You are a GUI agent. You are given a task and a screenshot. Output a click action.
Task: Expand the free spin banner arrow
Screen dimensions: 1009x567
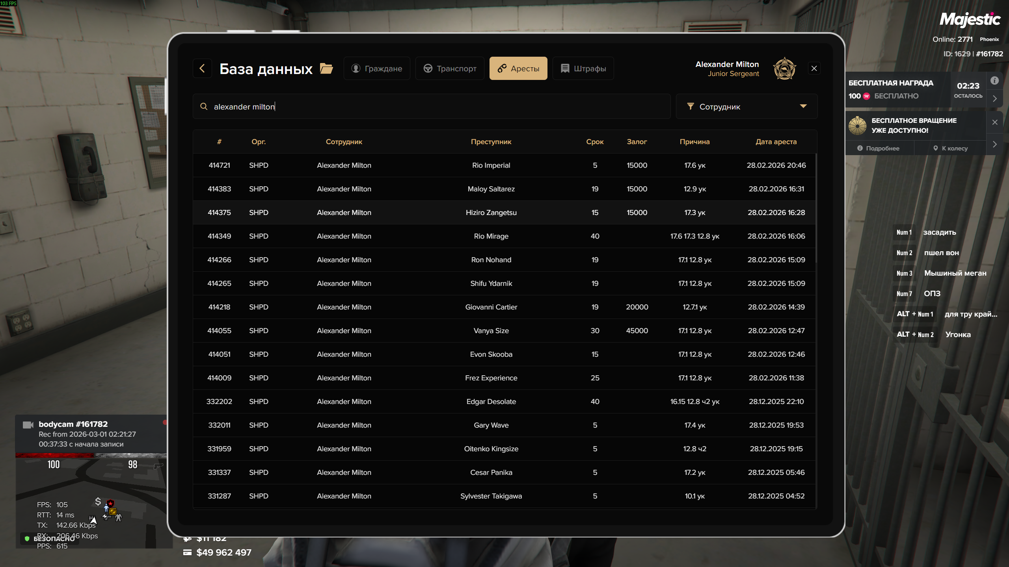[x=995, y=144]
